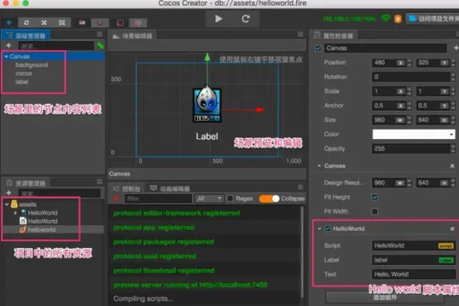Screen dimensions: 459x306
Task: Enable the Fit Width checkbox
Action: (375, 211)
